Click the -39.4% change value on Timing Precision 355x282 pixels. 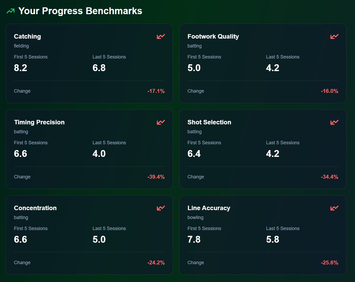pyautogui.click(x=156, y=177)
